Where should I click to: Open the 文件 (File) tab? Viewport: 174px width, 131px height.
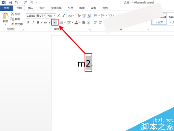6,8
